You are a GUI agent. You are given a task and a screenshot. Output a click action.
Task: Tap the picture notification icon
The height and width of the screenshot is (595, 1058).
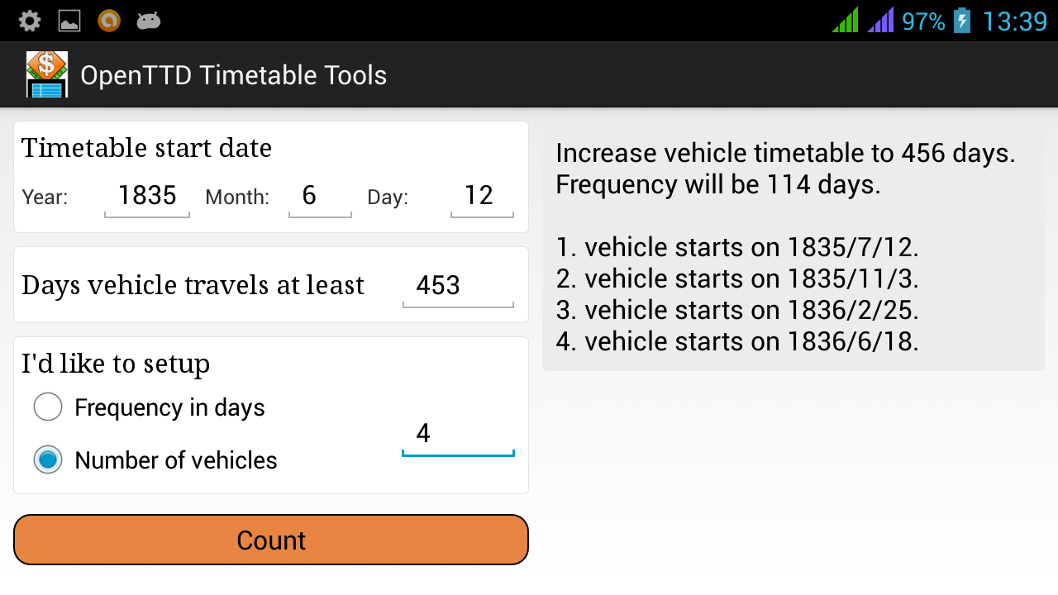point(69,21)
